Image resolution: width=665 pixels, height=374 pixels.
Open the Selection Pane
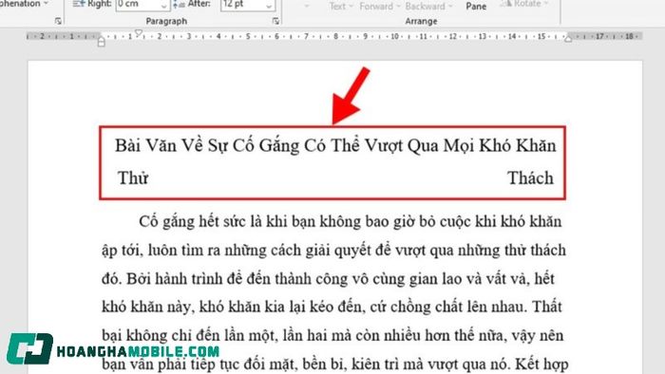click(x=476, y=6)
